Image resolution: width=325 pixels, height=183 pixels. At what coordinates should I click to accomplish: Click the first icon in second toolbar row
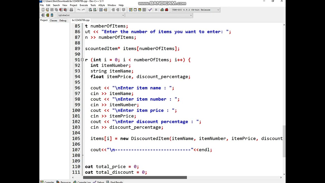43,15
